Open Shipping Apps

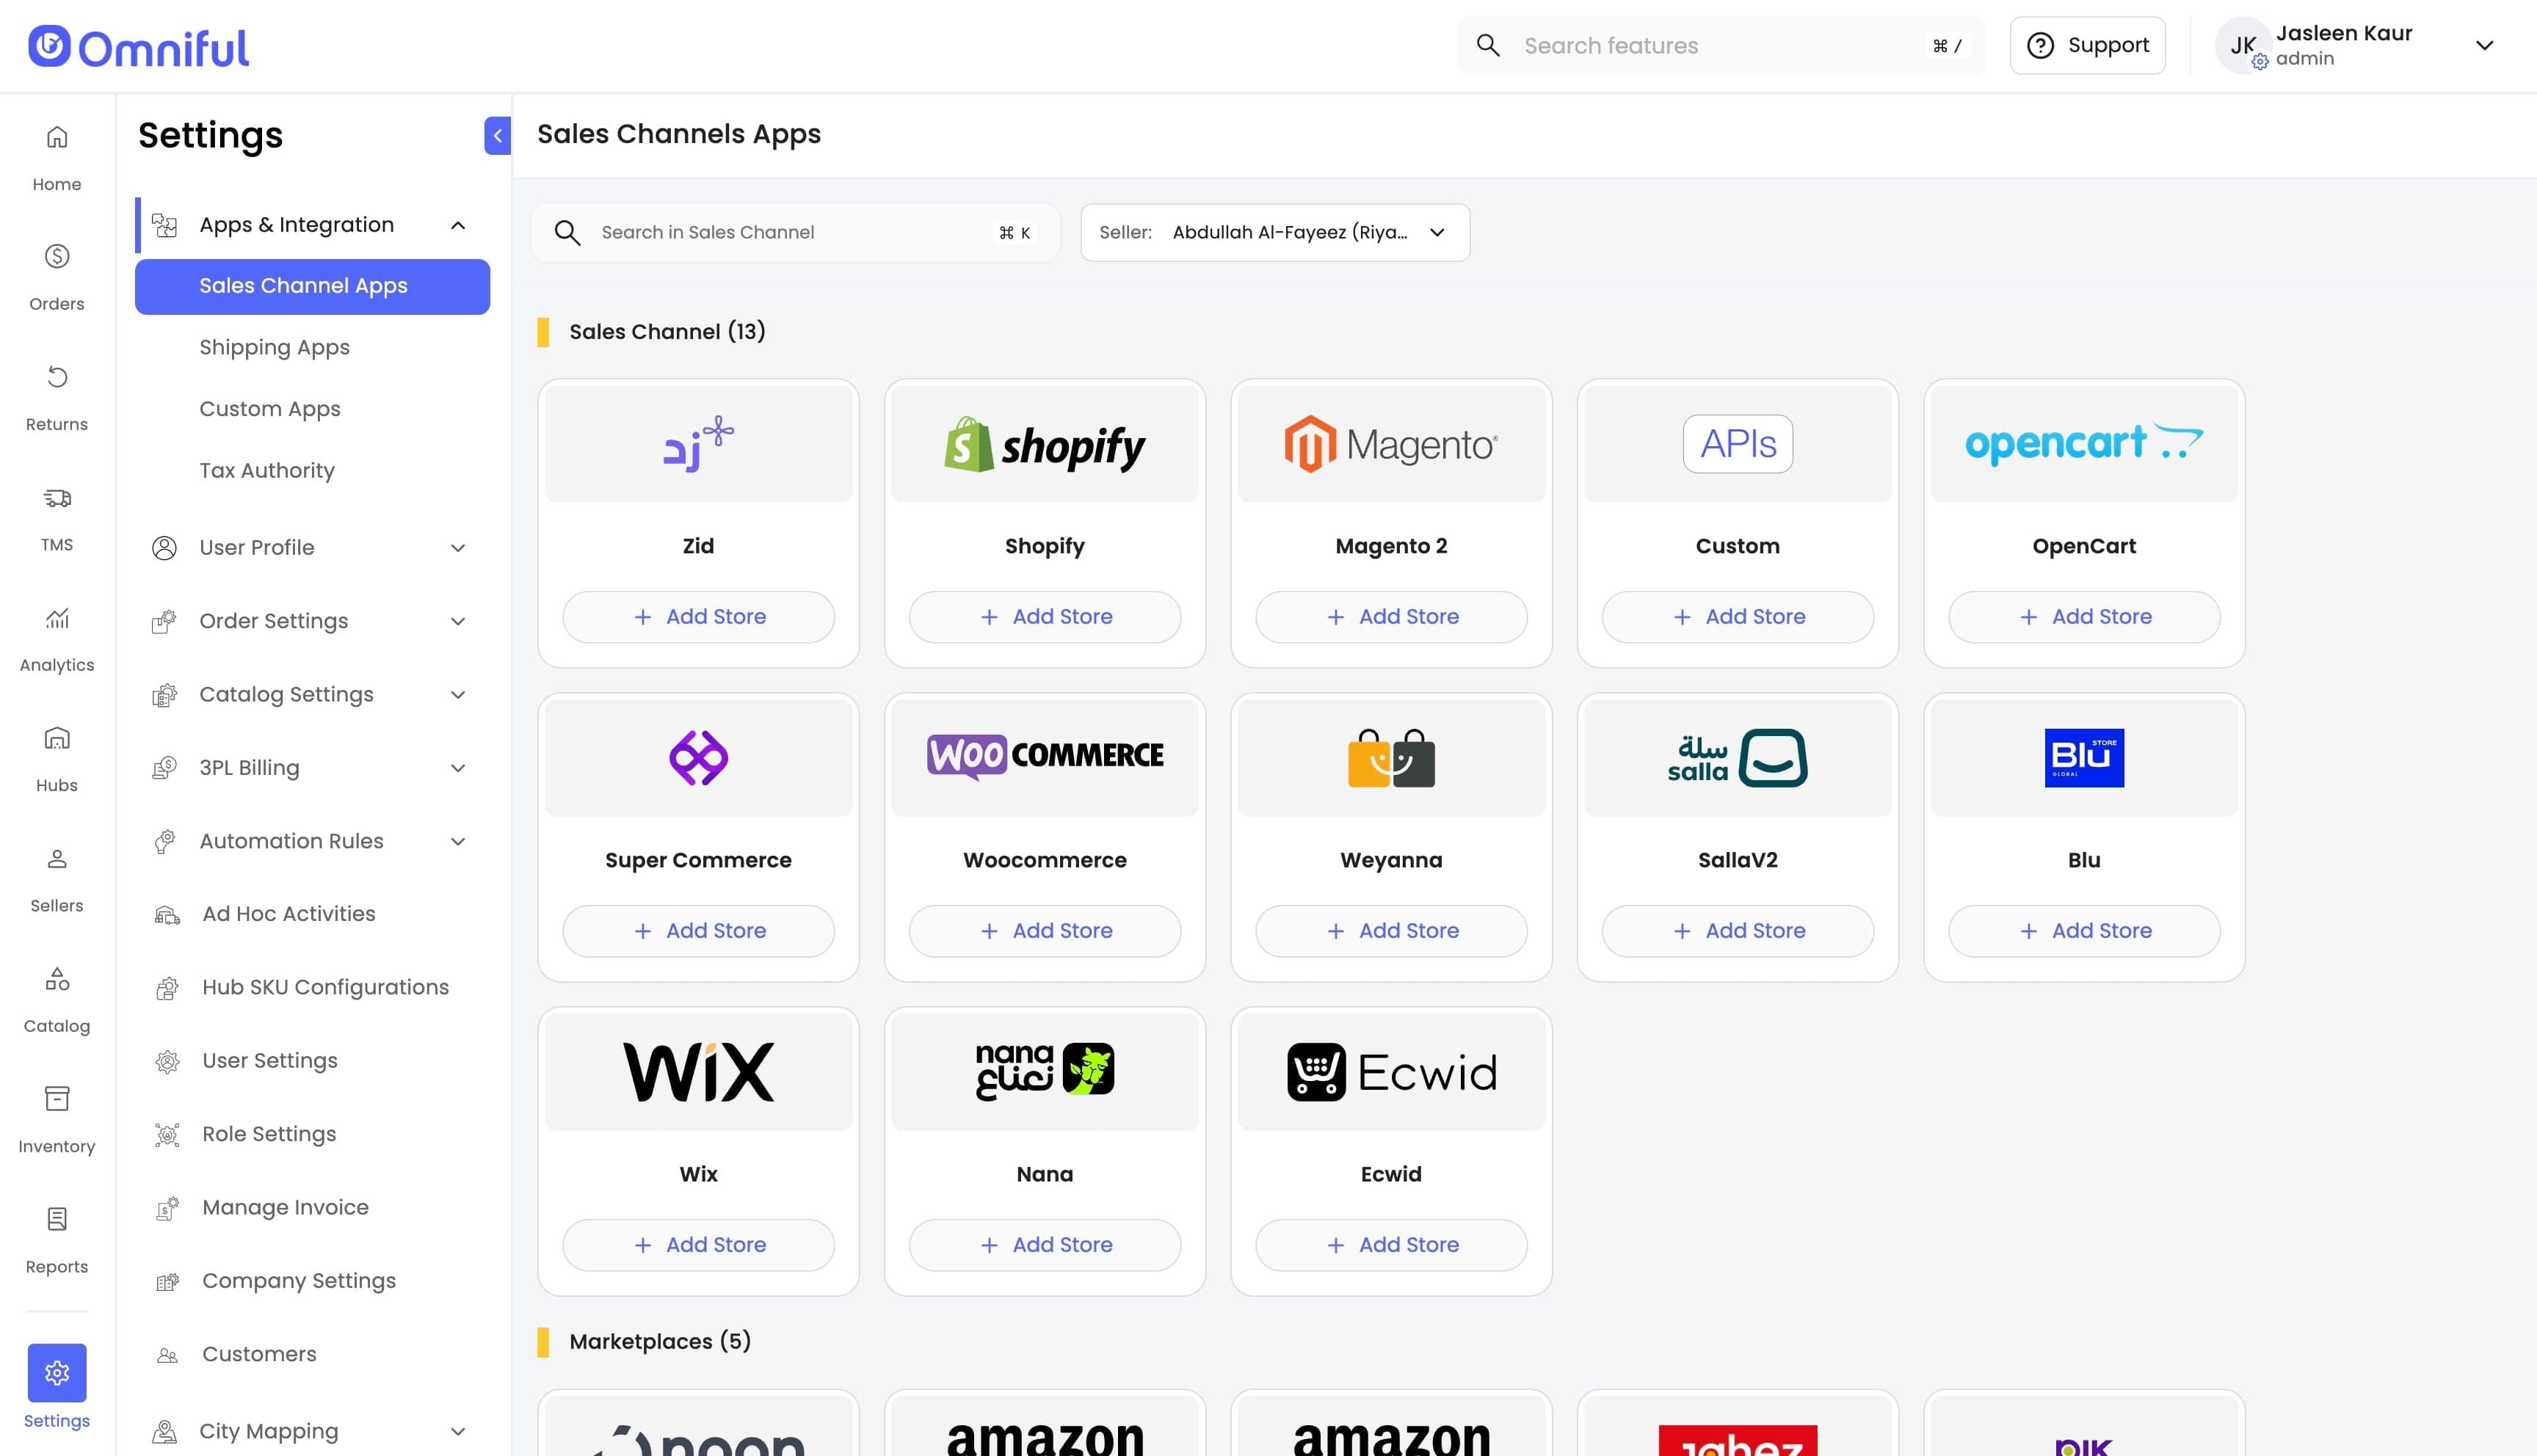(274, 347)
